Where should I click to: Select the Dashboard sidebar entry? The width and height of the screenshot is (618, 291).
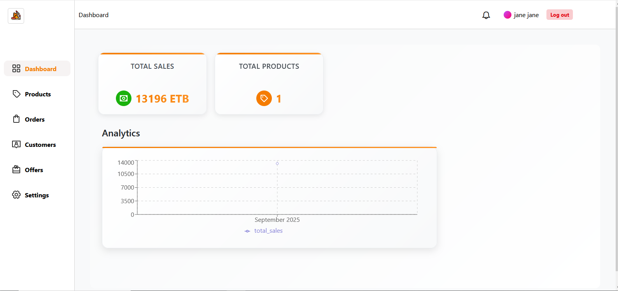[x=37, y=68]
